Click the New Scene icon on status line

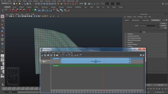(14, 4)
